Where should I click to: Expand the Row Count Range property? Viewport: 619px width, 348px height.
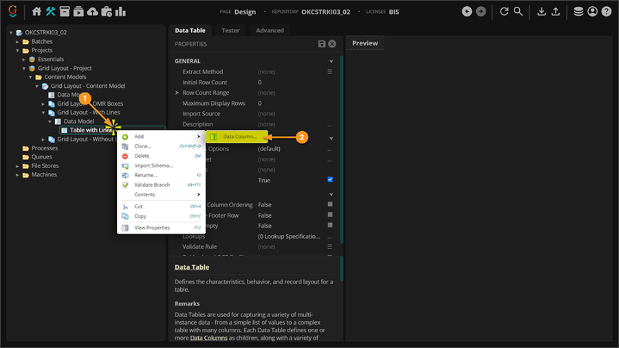pyautogui.click(x=177, y=93)
